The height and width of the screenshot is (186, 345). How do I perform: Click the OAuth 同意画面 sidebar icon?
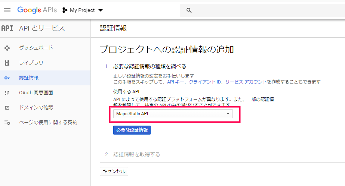click(x=7, y=93)
